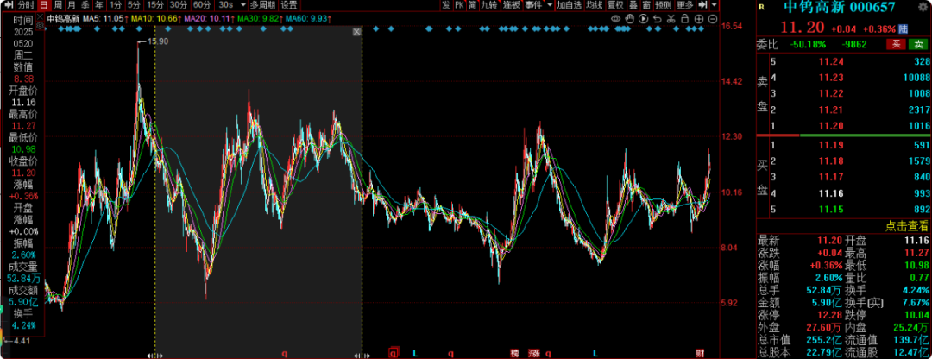Close the data tooltip panel with X icon
Viewport: 932px width, 359px height.
(x=40, y=16)
